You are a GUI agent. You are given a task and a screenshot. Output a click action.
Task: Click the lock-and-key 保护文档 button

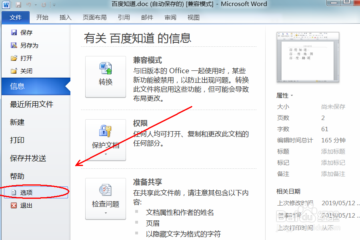coord(106,140)
